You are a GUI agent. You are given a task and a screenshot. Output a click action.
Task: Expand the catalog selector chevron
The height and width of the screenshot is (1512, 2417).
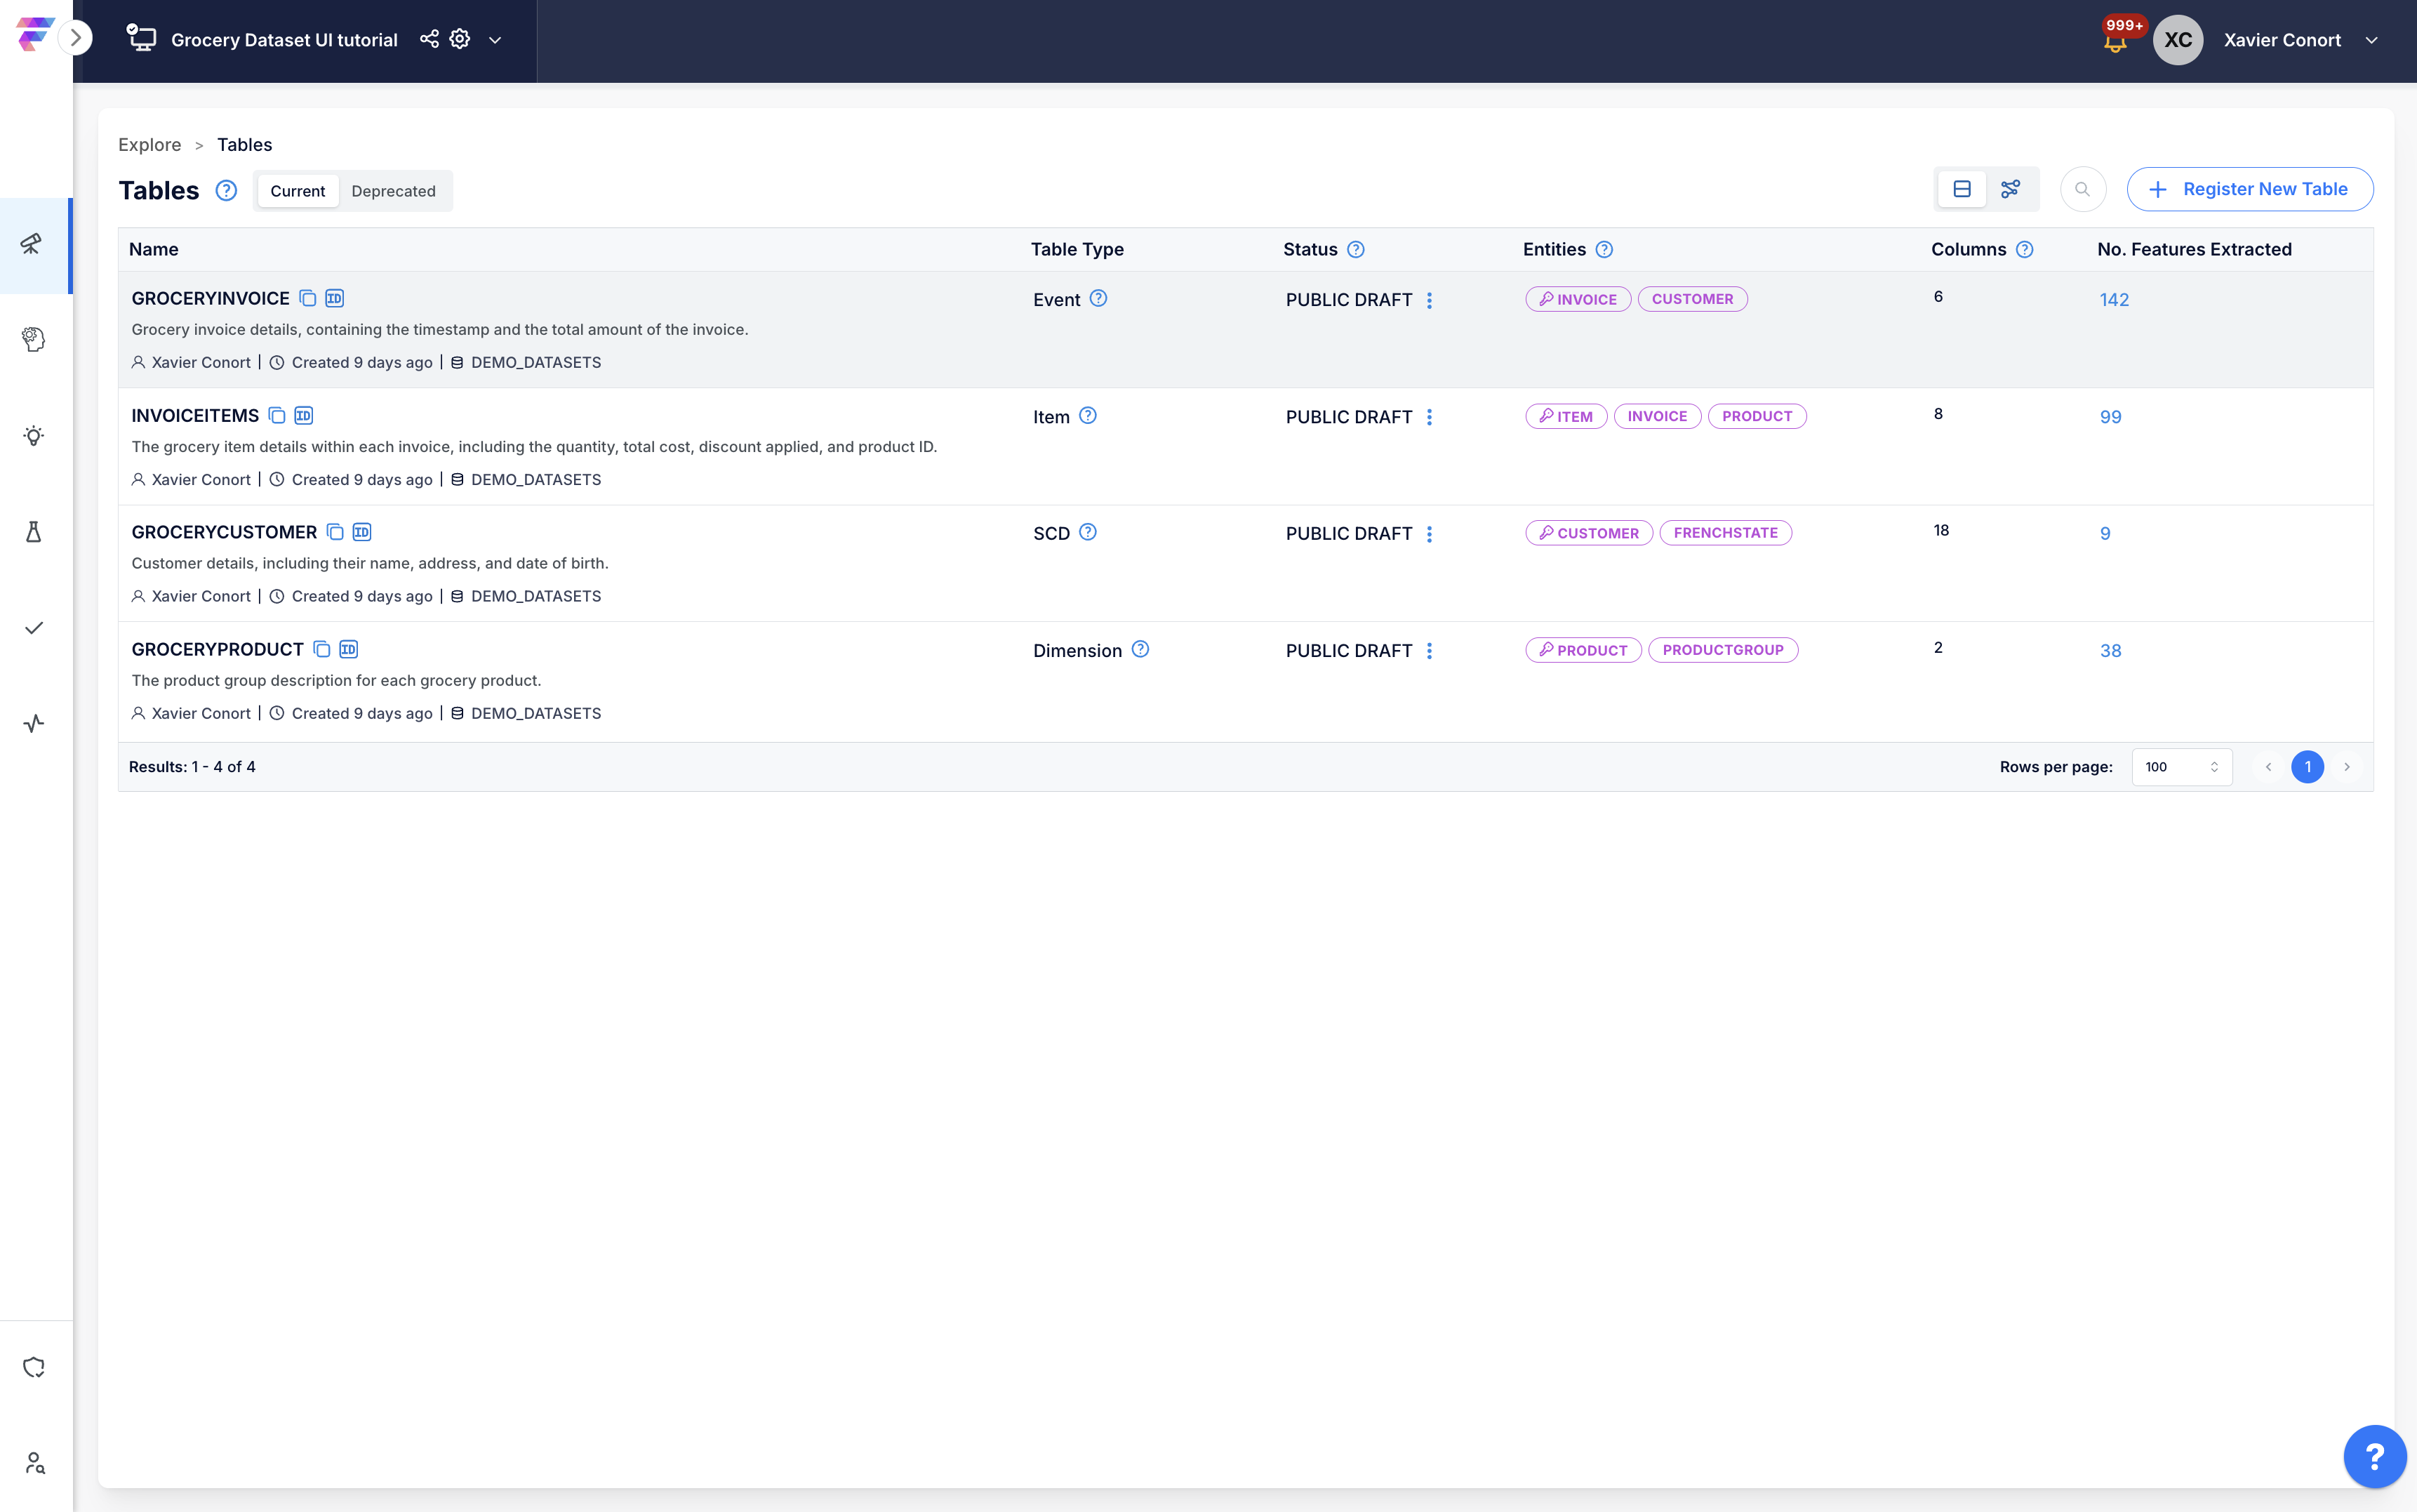[x=495, y=40]
